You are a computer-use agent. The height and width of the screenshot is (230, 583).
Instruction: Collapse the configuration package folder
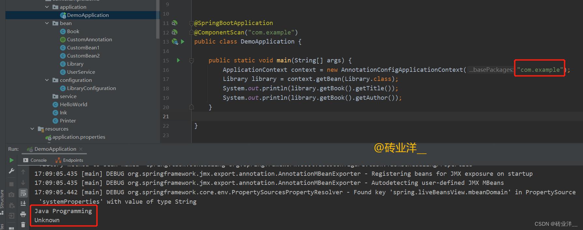[x=47, y=80]
